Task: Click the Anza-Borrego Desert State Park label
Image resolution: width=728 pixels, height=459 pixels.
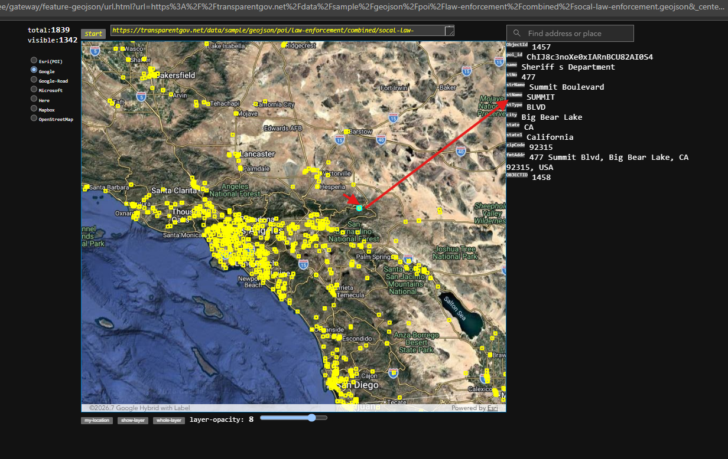Action: coord(416,342)
